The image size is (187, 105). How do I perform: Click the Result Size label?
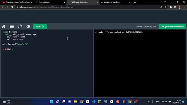(146, 27)
